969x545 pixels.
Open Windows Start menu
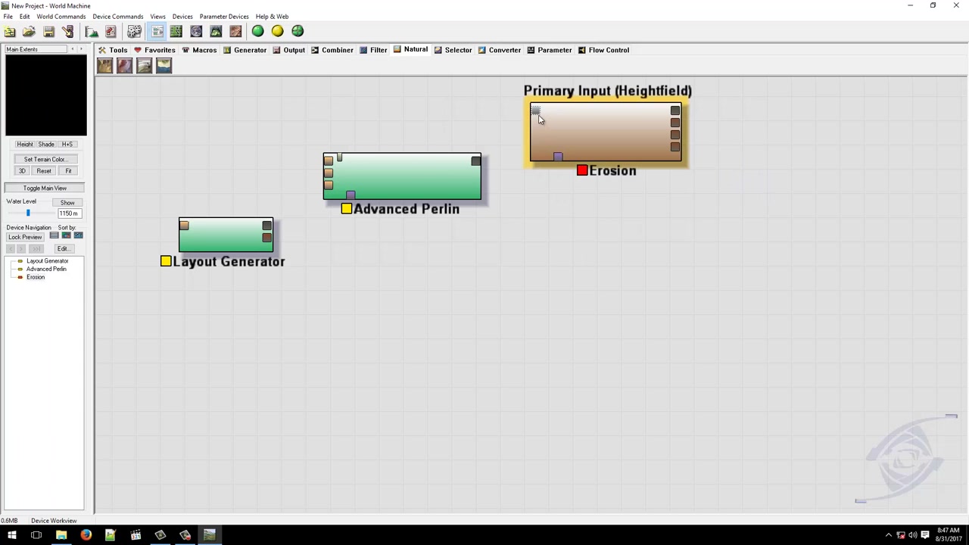pos(11,535)
